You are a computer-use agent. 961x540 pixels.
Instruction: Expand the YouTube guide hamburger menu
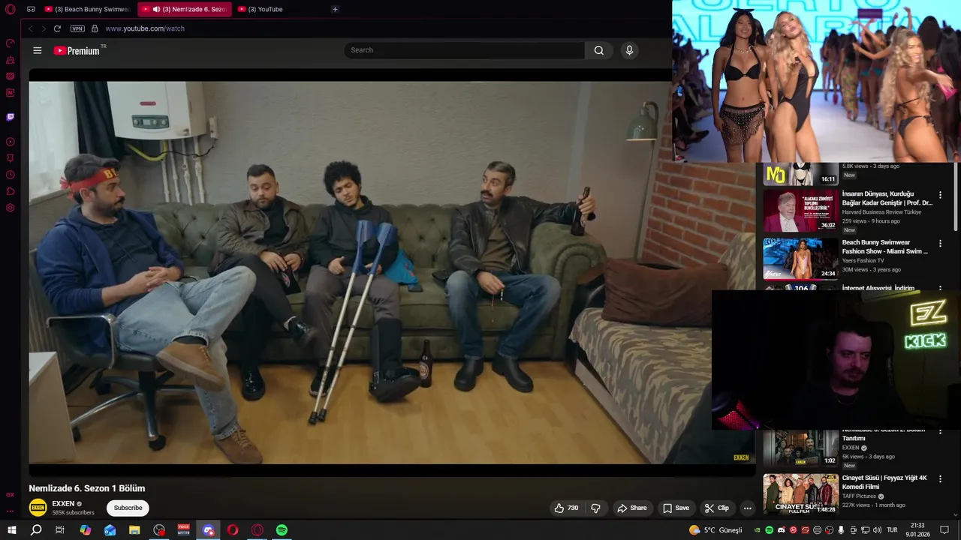tap(38, 50)
